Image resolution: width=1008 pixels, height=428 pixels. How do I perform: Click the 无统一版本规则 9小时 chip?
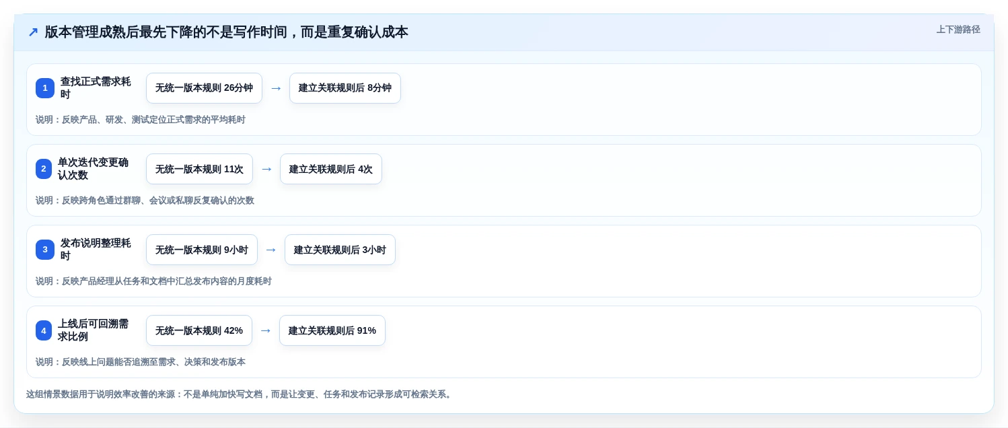[202, 250]
